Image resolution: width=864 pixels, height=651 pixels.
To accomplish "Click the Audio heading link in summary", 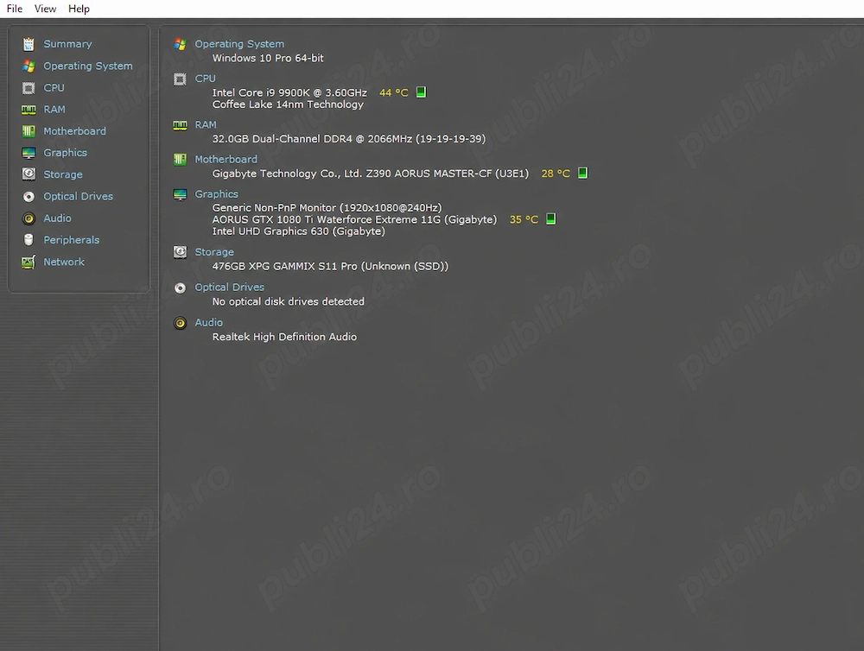I will click(x=209, y=323).
